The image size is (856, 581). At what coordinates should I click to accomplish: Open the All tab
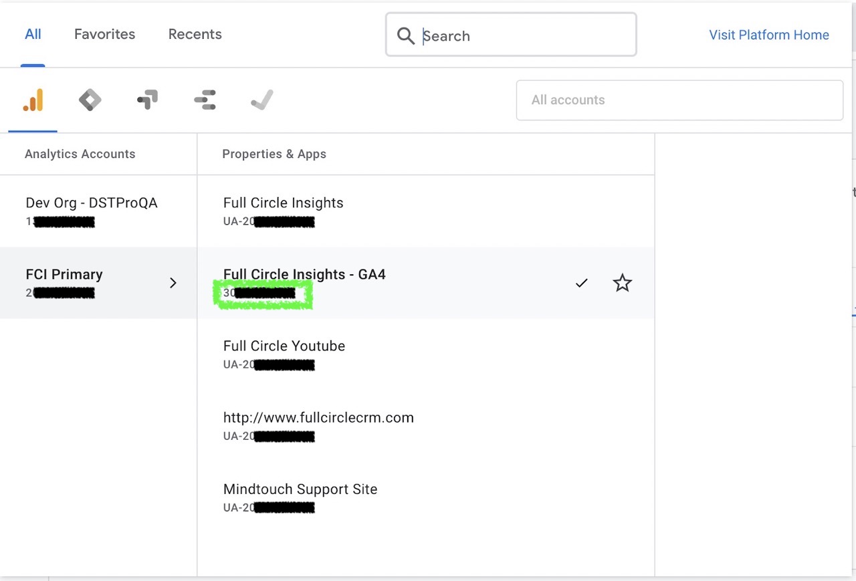tap(33, 34)
